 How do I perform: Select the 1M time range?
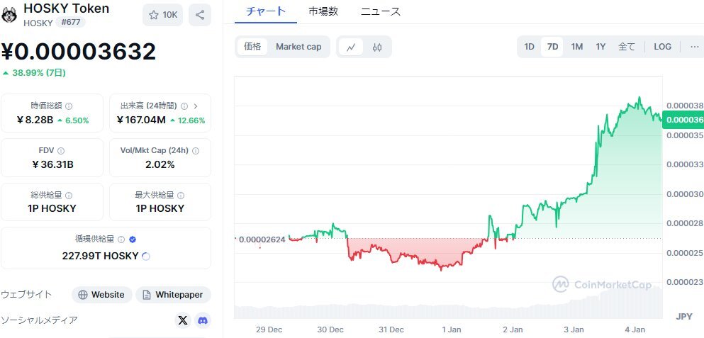pyautogui.click(x=576, y=47)
